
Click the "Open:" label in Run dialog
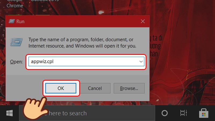click(x=16, y=62)
